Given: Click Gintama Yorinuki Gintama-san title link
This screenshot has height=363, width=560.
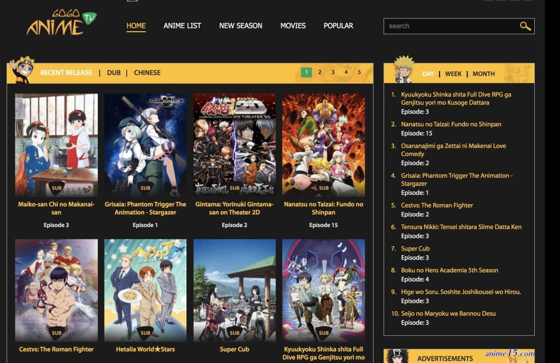Looking at the screenshot, I should pyautogui.click(x=235, y=208).
